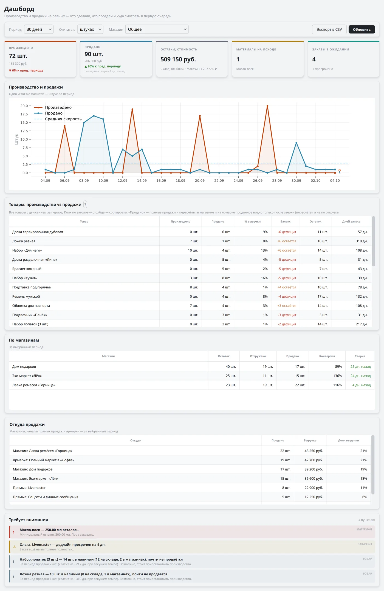Click 24 дн. назад сверка for Эко-маркет «Лён»
Screen dimensions: 384x591
pyautogui.click(x=360, y=376)
